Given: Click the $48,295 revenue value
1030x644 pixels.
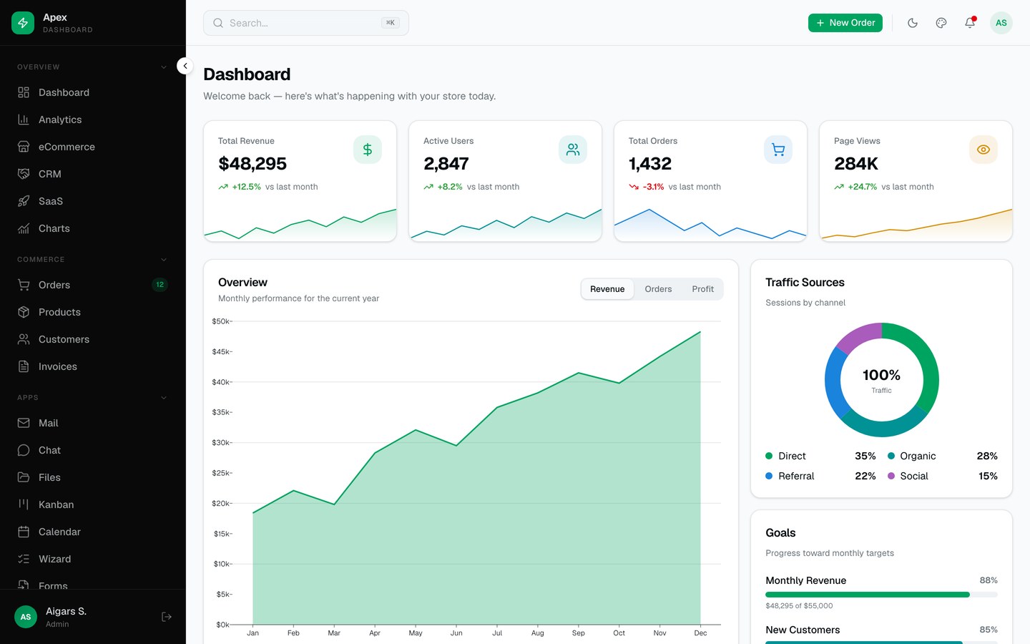Looking at the screenshot, I should (252, 164).
